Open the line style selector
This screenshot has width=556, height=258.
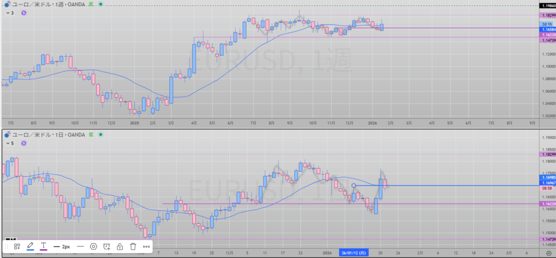[80, 246]
